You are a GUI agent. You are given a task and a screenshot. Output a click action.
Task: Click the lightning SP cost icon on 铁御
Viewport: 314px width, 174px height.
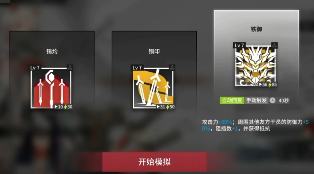tap(270, 85)
